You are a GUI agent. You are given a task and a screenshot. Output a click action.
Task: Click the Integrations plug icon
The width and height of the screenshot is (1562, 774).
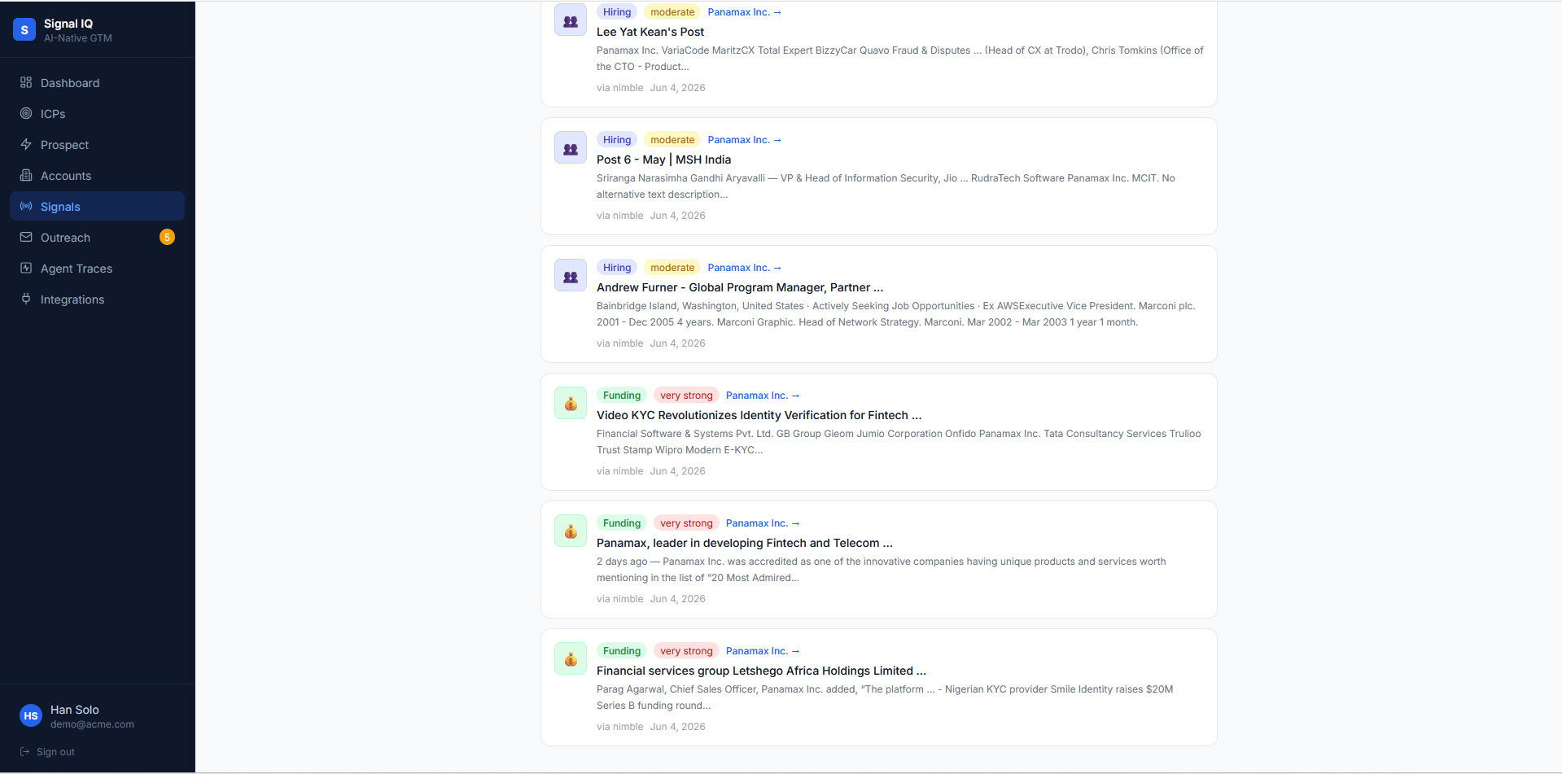26,299
